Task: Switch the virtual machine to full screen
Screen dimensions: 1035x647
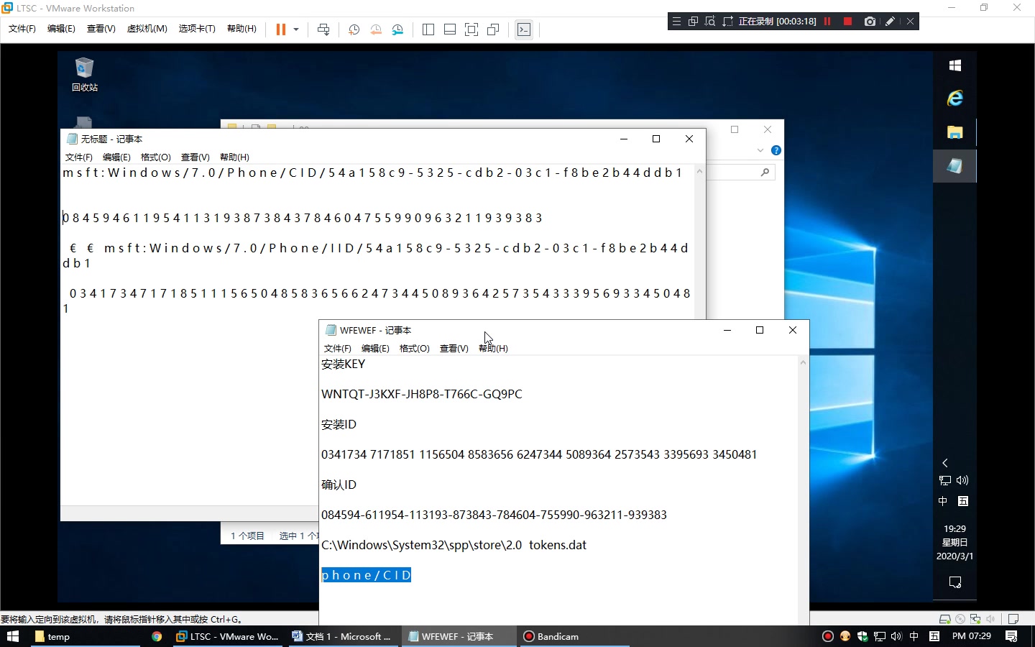Action: (x=471, y=29)
